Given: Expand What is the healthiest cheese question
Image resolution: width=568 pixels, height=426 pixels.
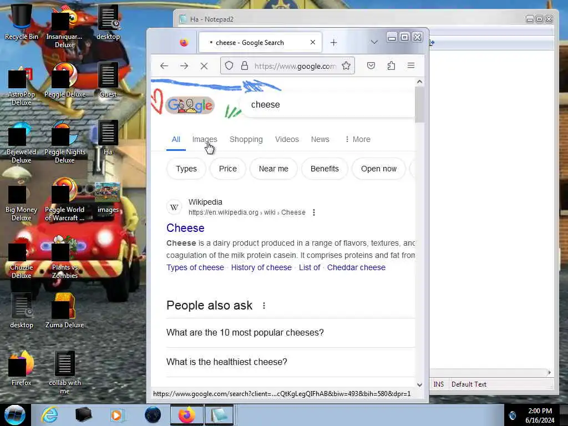Looking at the screenshot, I should click(x=291, y=362).
